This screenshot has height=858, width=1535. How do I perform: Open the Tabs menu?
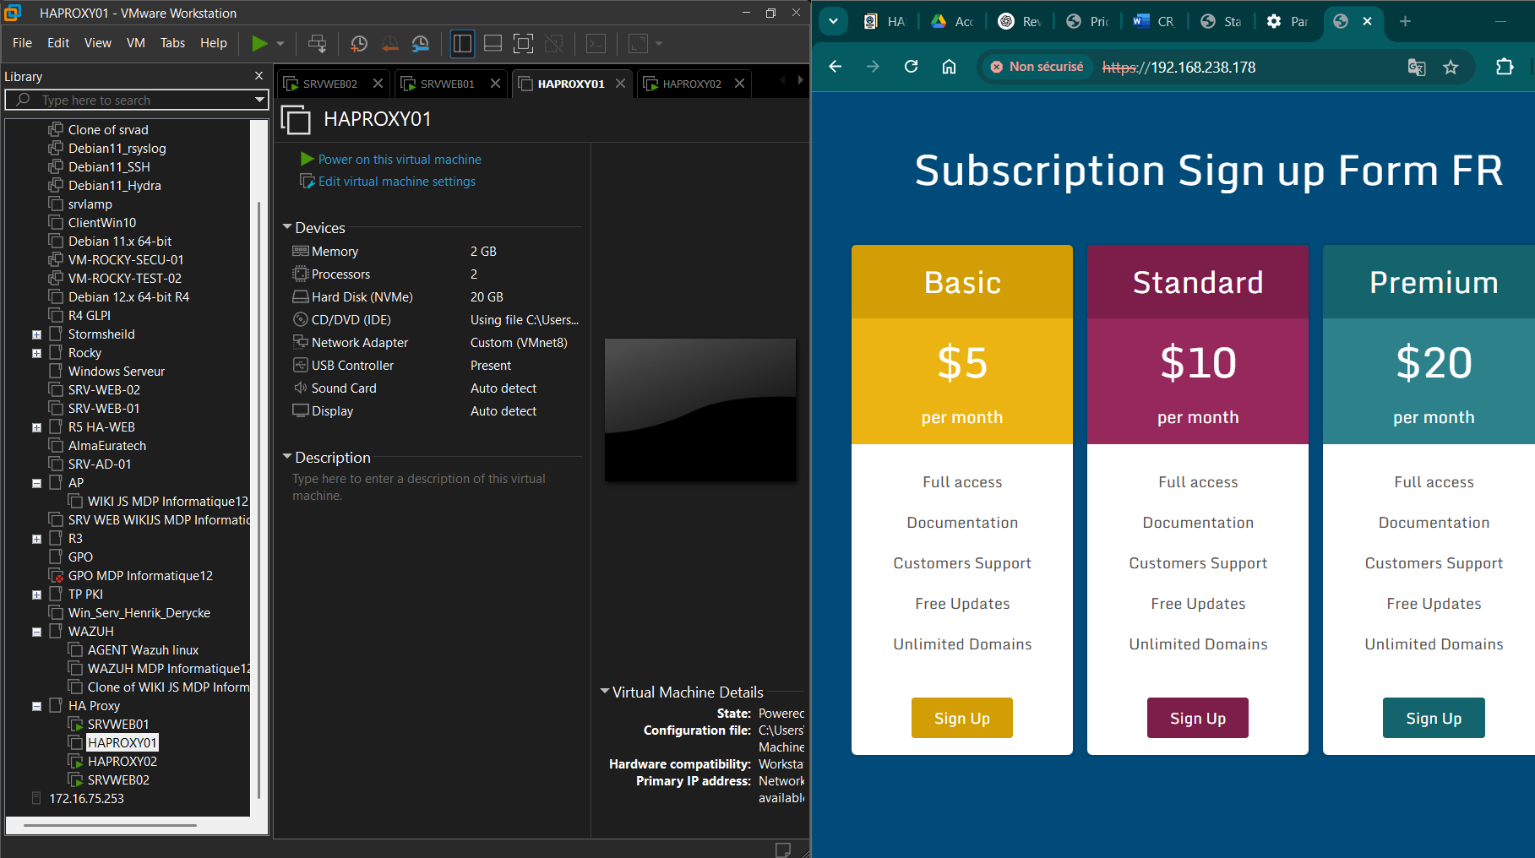point(172,42)
